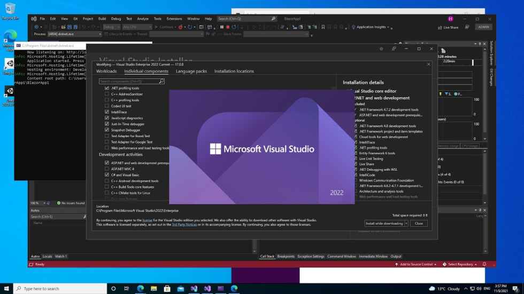524x294 pixels.
Task: Open Microsoft Store from the taskbar
Action: [x=167, y=288]
